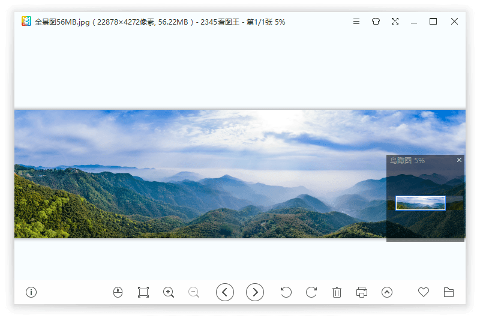
Task: Click the mouse scroll mode icon
Action: 118,292
